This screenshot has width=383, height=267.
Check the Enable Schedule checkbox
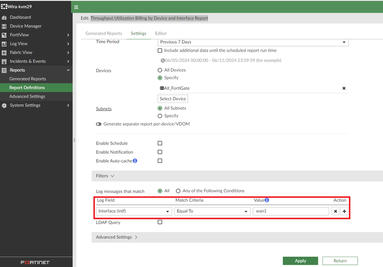click(160, 143)
